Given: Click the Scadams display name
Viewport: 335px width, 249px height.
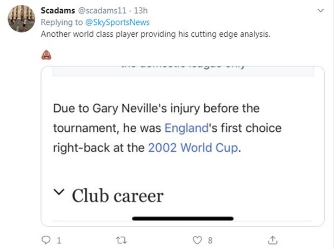Looking at the screenshot, I should pyautogui.click(x=58, y=11).
